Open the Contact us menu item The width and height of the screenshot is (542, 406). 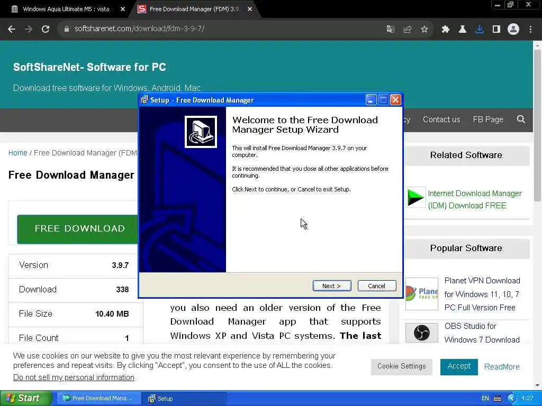click(441, 119)
